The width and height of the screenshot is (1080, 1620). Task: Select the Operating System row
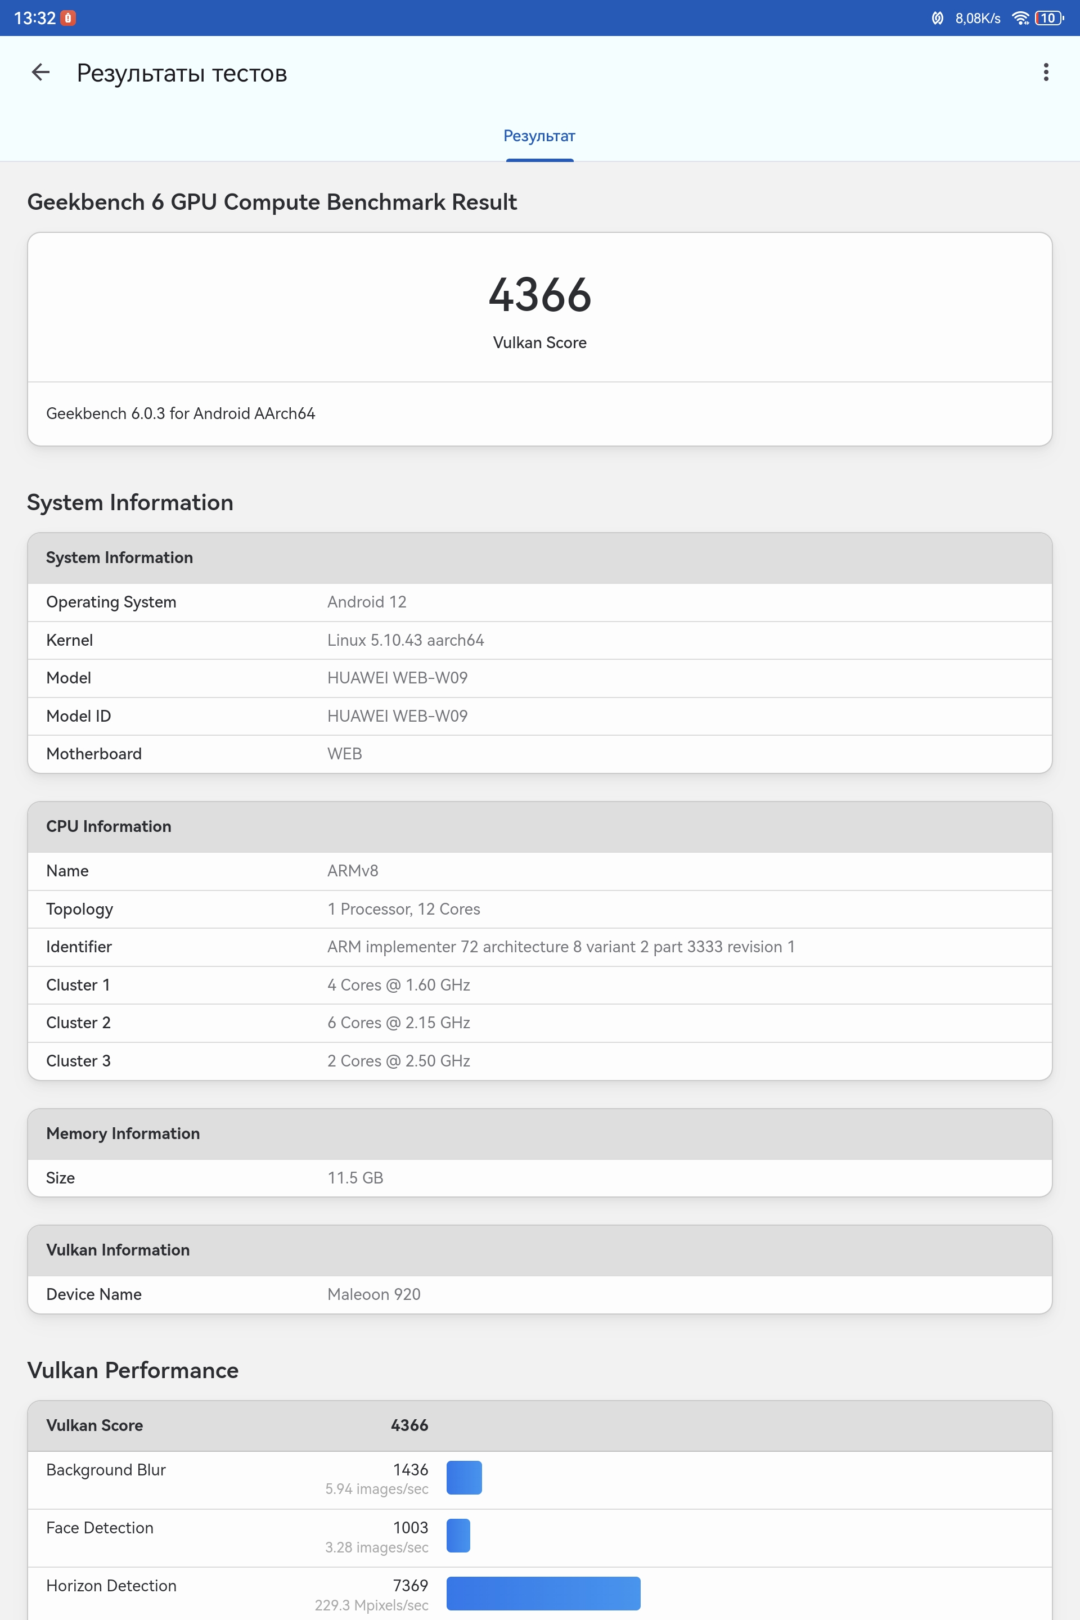[539, 602]
